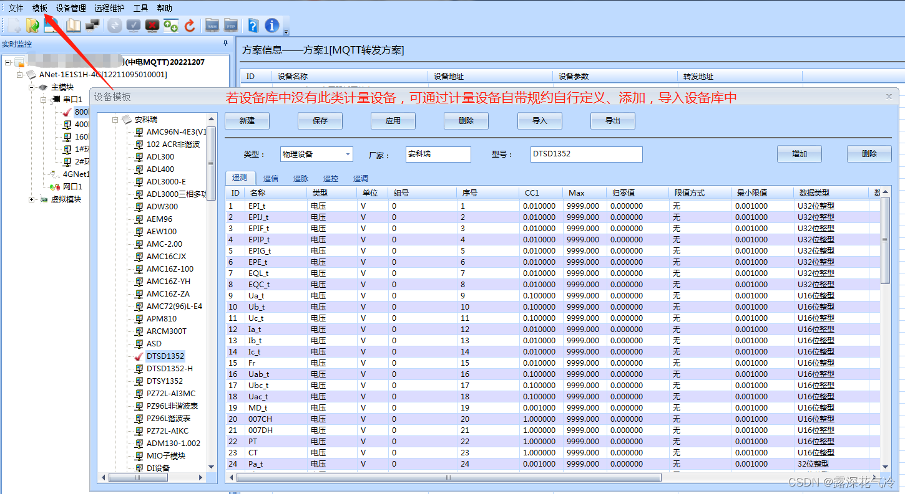Switch to the 遥测 tab
Image resolution: width=905 pixels, height=494 pixels.
(x=240, y=178)
